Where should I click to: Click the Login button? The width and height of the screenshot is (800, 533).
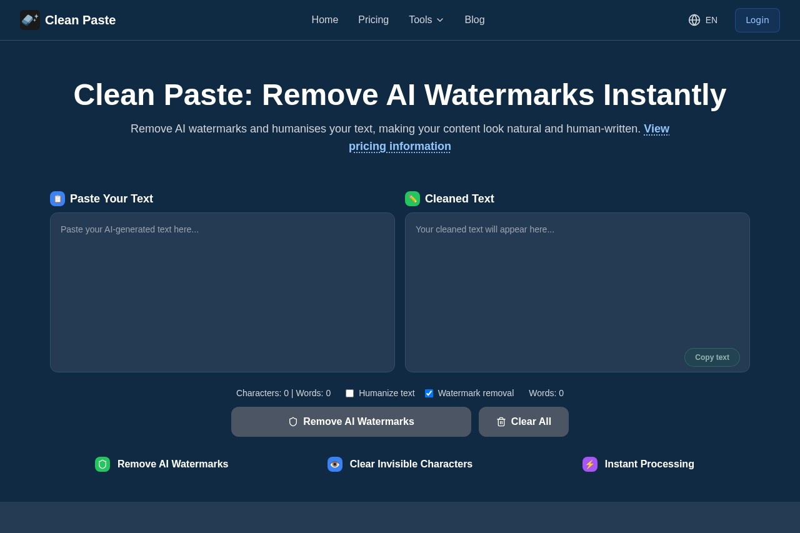tap(757, 20)
